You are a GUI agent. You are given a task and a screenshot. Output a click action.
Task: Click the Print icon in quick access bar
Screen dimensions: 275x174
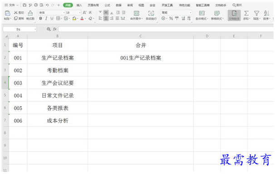[x=36, y=5]
